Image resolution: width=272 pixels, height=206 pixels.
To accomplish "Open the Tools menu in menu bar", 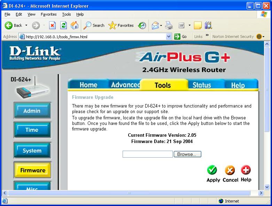I will [x=67, y=14].
